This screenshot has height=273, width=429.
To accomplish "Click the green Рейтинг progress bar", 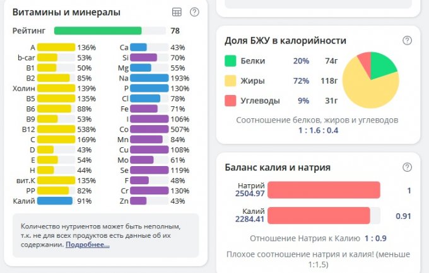I will 98,30.
